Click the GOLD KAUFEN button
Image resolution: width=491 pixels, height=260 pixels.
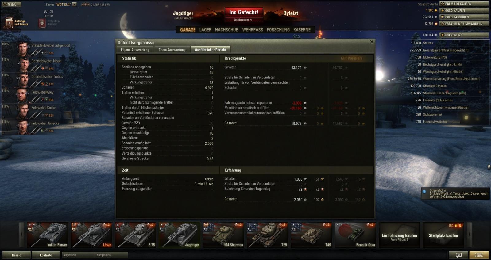464,10
